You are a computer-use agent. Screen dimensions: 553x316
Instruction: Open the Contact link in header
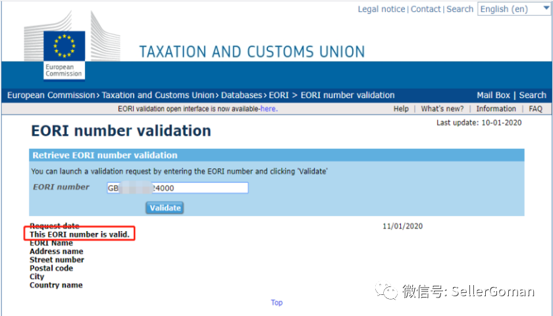(426, 9)
